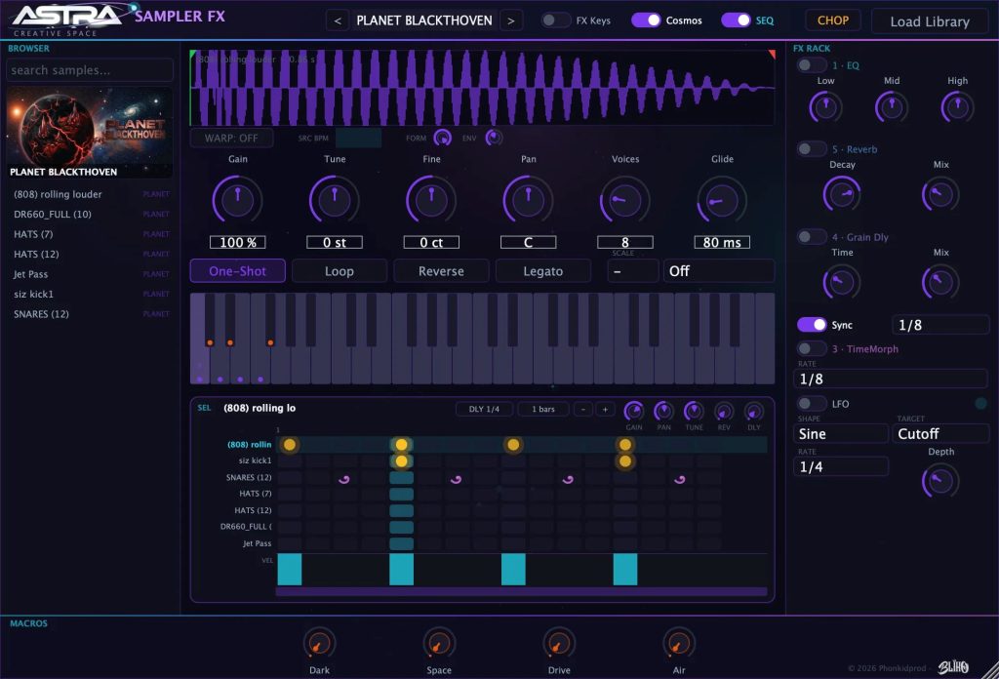Click the ENV small knob
Viewport: 999px width, 679px height.
494,138
